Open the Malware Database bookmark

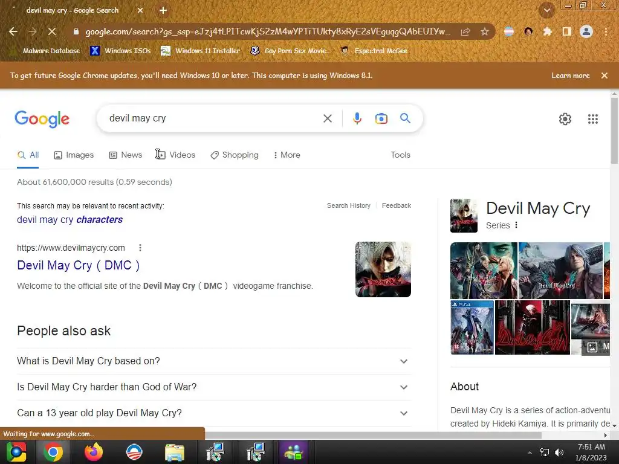coord(46,51)
